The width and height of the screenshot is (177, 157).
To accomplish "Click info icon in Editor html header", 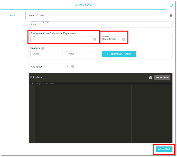I will point(150,78).
